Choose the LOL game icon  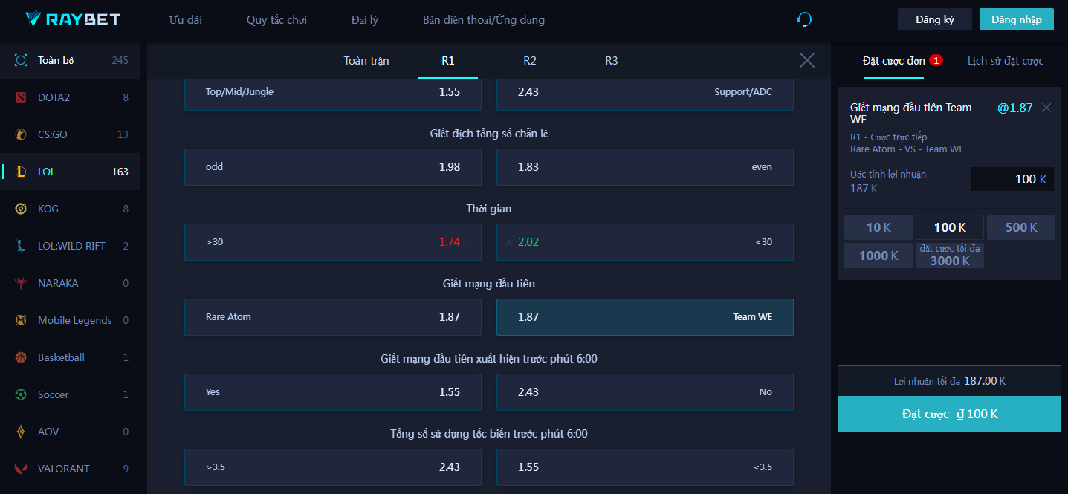tap(21, 172)
